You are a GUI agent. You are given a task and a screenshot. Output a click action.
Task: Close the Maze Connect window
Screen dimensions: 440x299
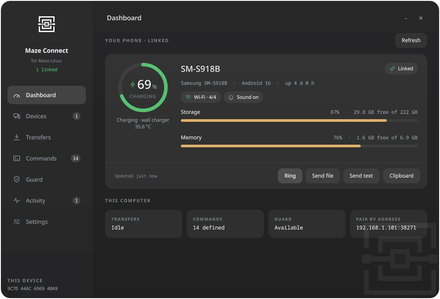click(421, 18)
